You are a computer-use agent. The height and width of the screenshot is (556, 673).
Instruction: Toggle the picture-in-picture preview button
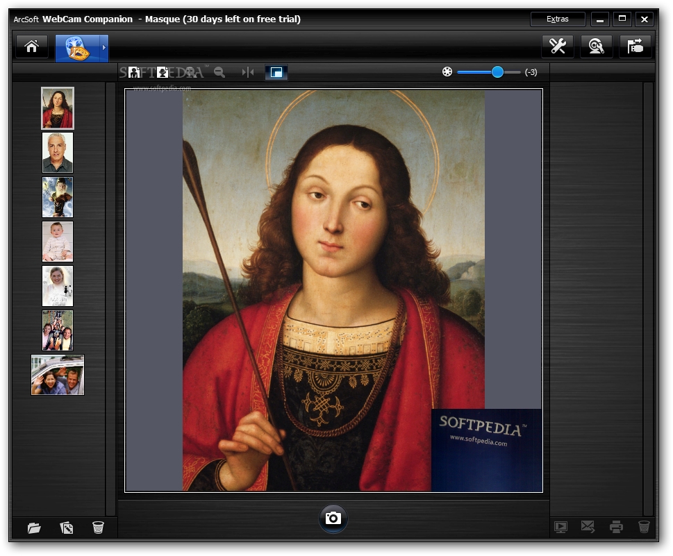276,72
